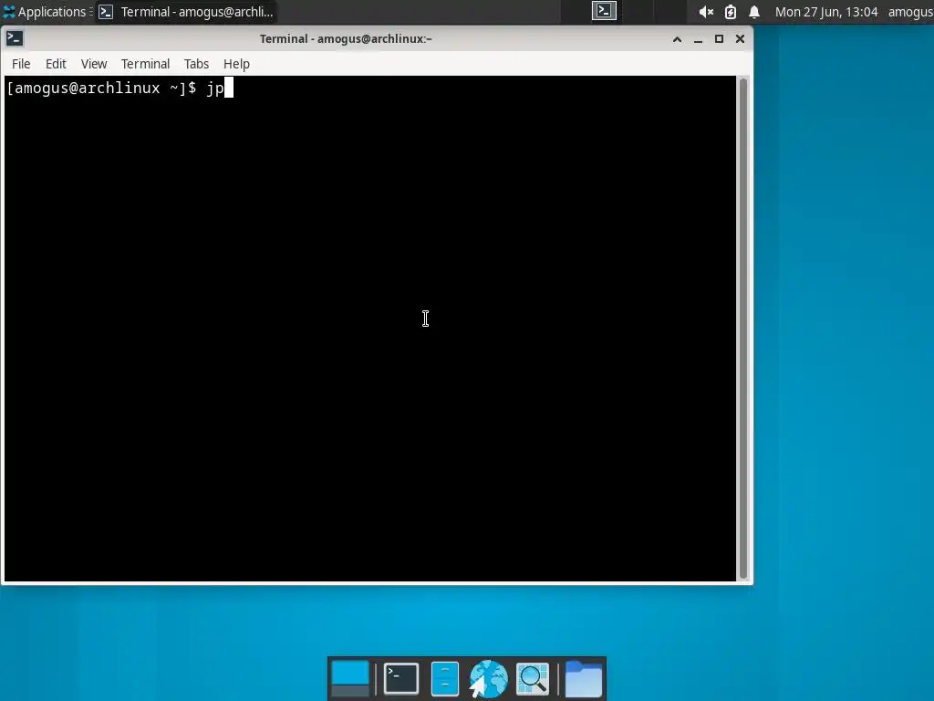Screen dimensions: 934x701
Task: Launch the File Manager from the dock
Action: tap(445, 678)
